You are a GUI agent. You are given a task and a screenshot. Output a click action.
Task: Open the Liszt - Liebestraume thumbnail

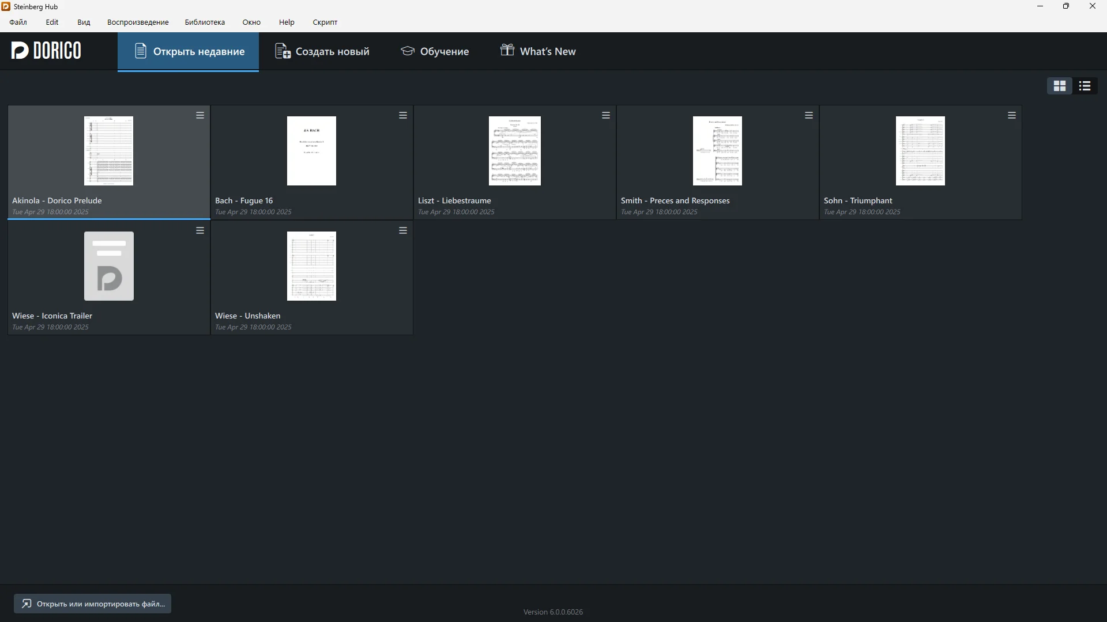[514, 151]
